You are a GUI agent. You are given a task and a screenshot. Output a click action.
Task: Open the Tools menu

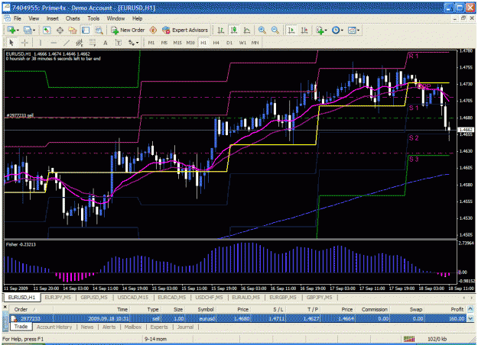pos(93,18)
